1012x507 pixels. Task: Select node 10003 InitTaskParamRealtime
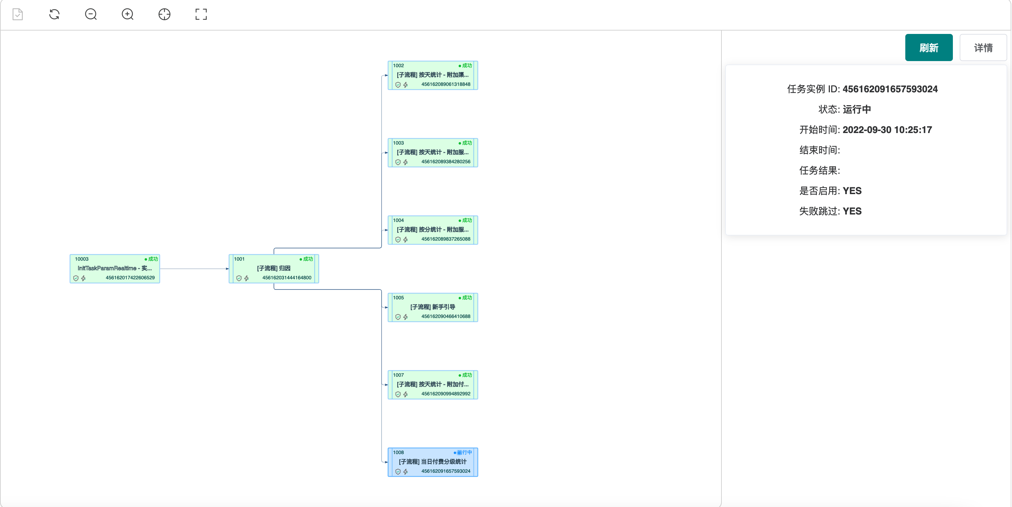114,268
